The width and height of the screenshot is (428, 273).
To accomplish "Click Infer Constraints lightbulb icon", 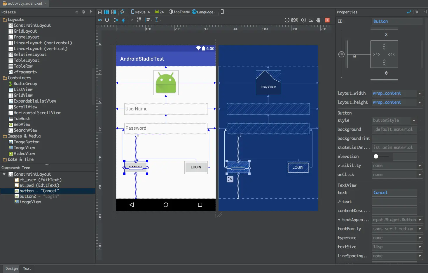I will (123, 20).
